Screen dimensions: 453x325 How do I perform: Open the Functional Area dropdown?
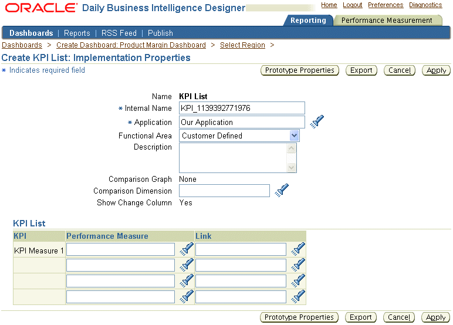[239, 136]
